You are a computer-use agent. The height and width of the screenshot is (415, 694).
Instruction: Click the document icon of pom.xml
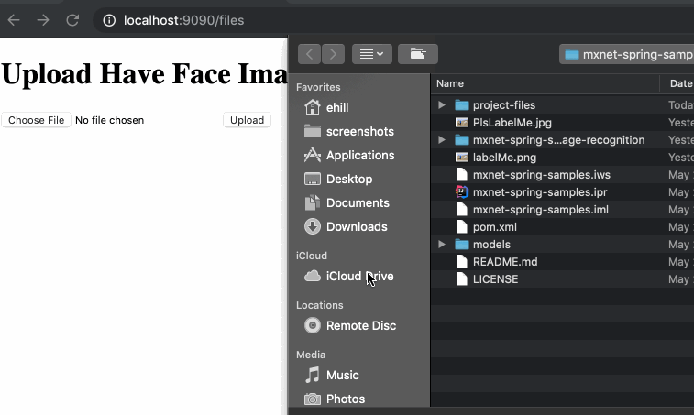[x=462, y=227]
